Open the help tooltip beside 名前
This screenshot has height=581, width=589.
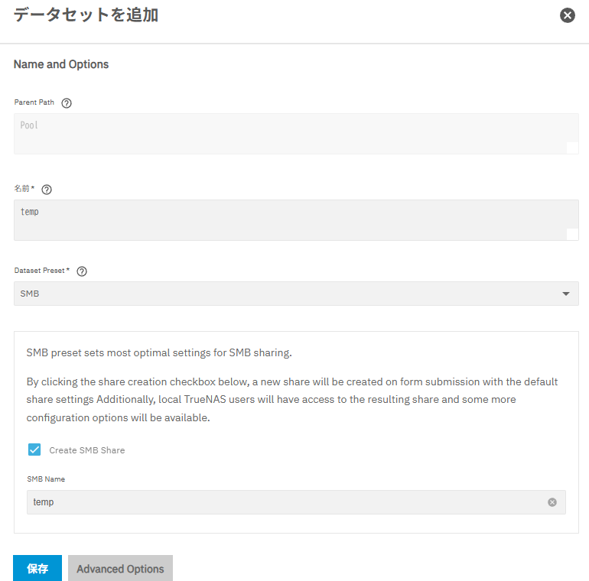tap(47, 190)
